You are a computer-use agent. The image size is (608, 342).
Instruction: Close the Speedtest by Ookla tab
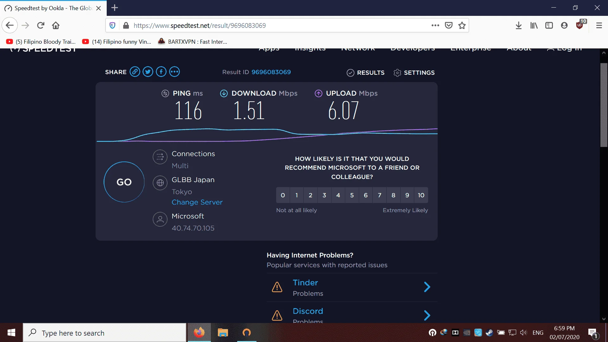coord(98,8)
